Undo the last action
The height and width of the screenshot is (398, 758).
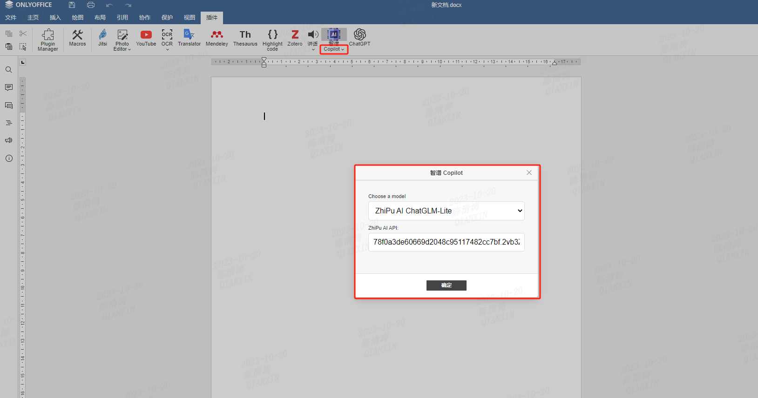pyautogui.click(x=109, y=5)
